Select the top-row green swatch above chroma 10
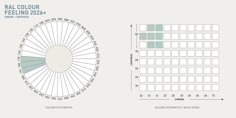This screenshot has height=118, width=236. point(151,28)
